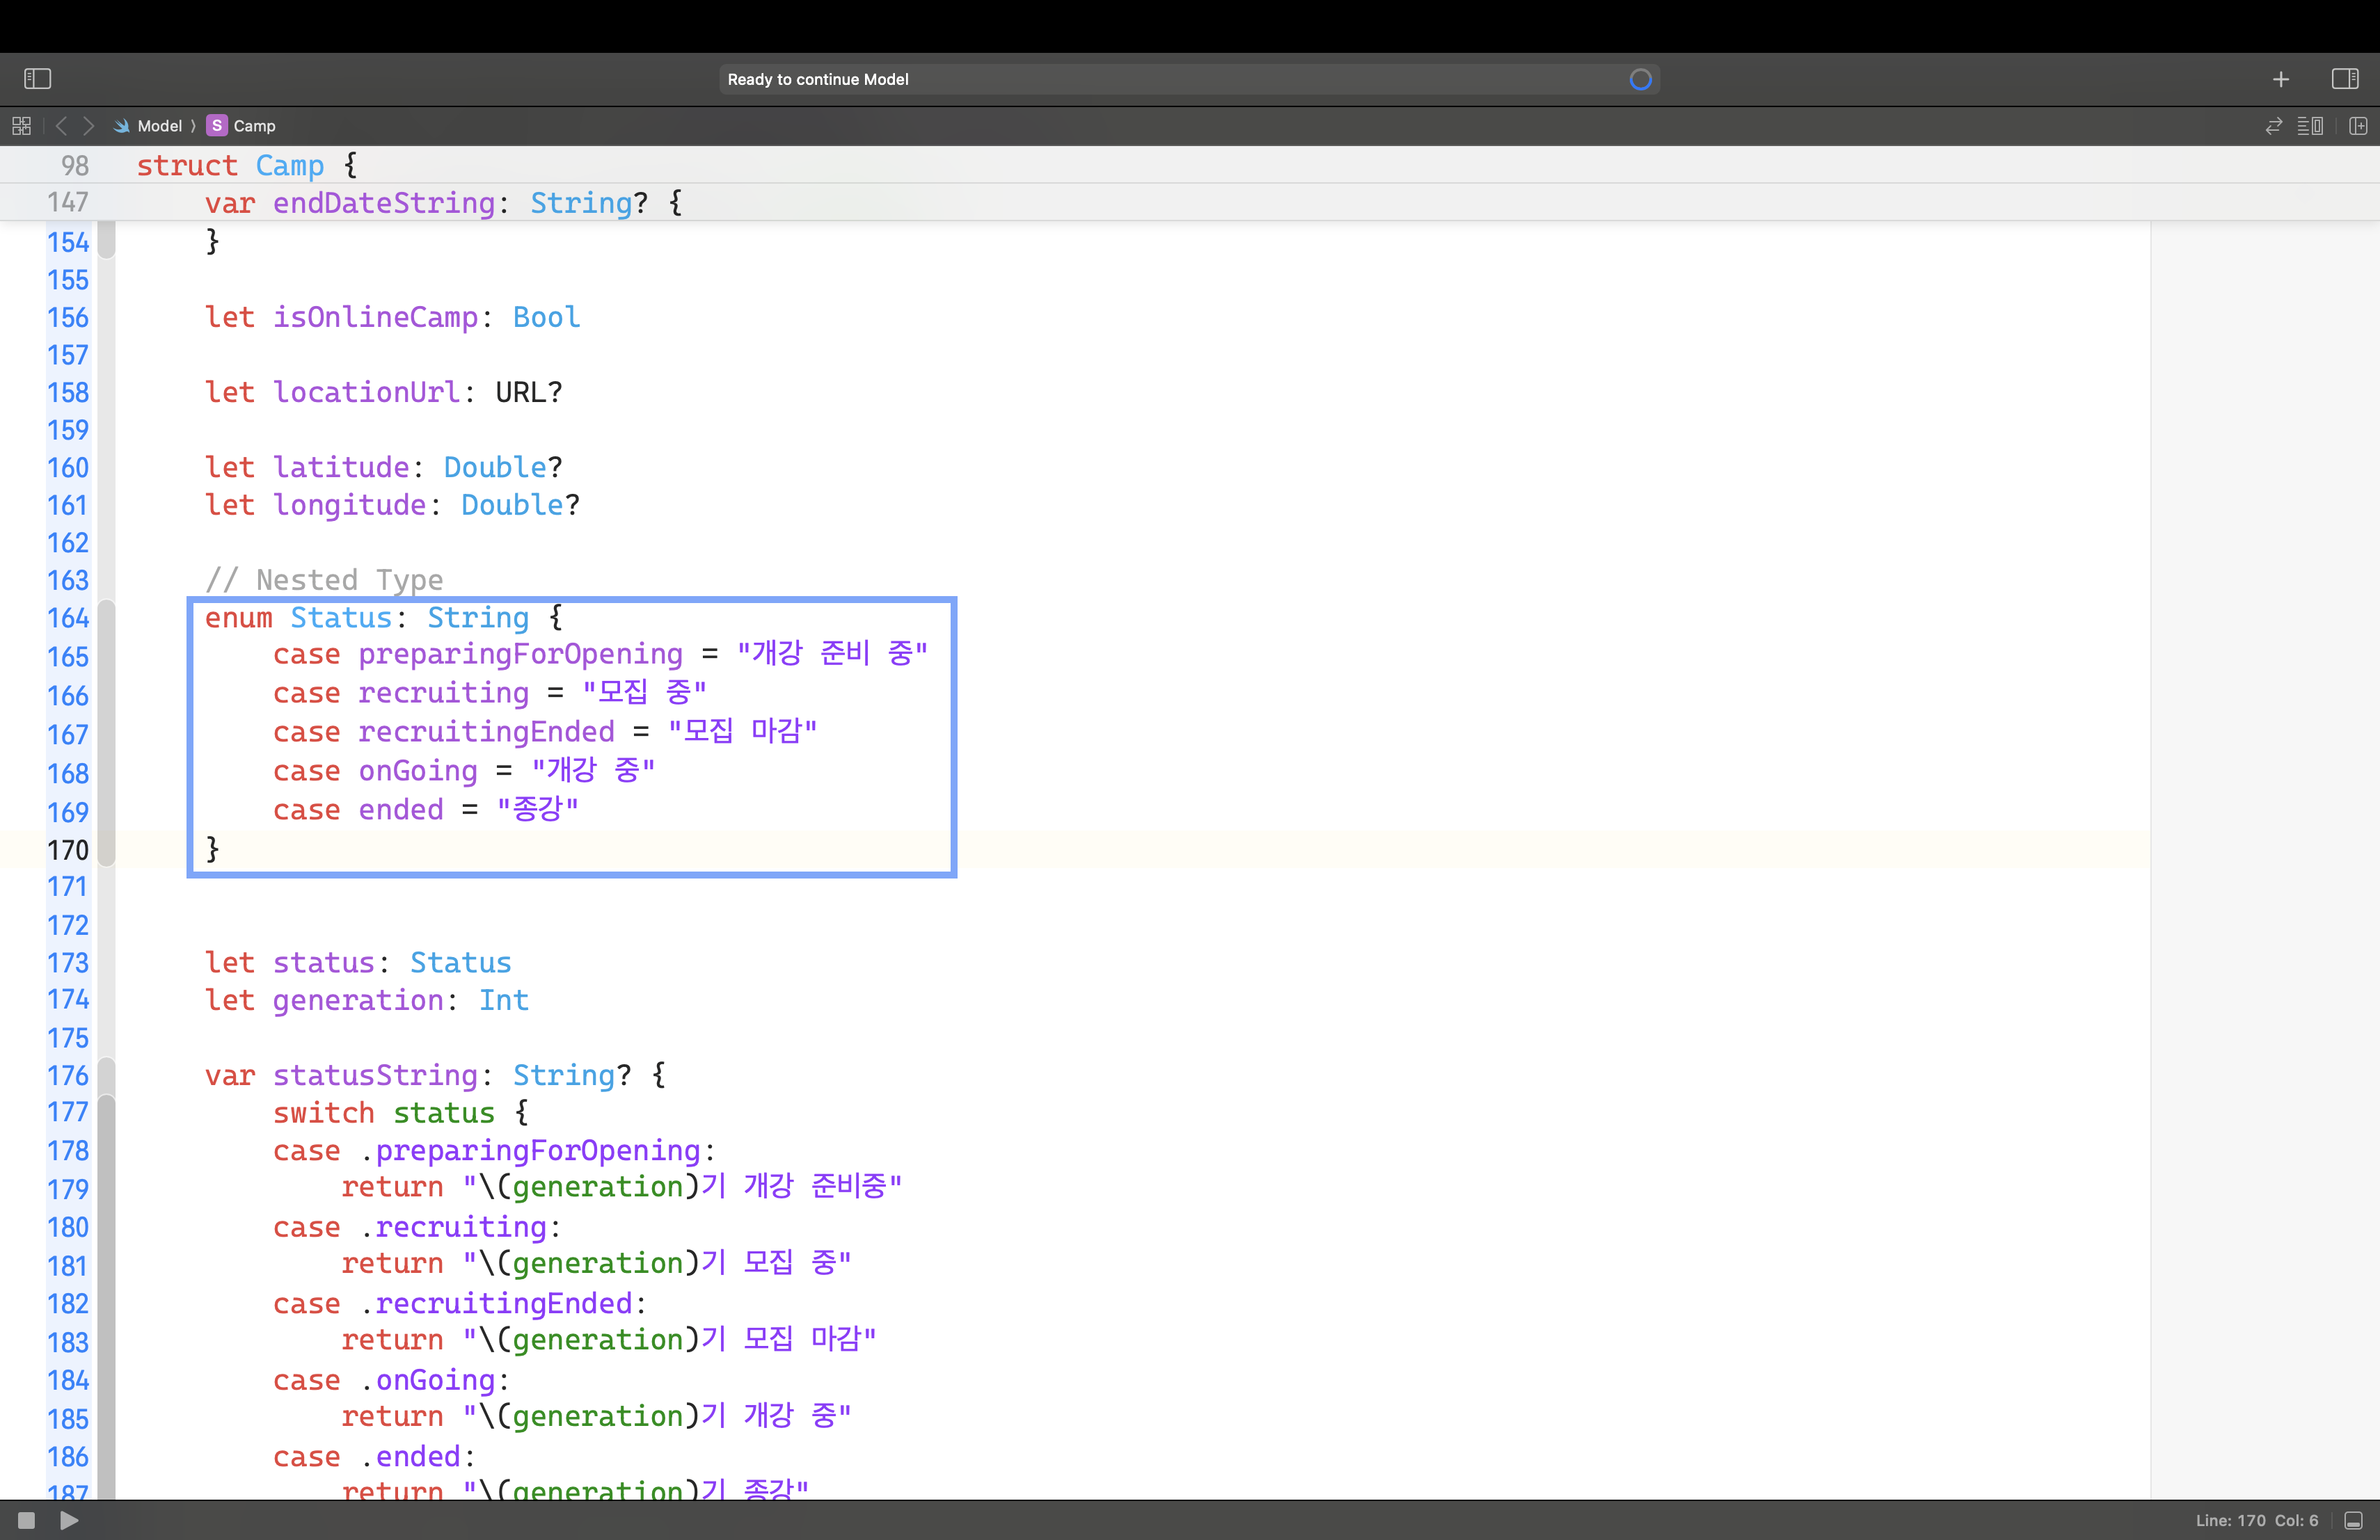Go back in editor history
This screenshot has width=2380, height=1540.
pos(62,126)
